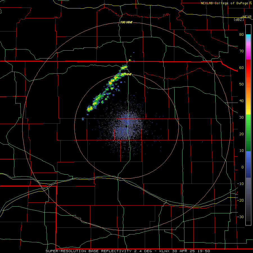
Task: Click the 30 value on the dBZ scale
Action: click(241, 118)
